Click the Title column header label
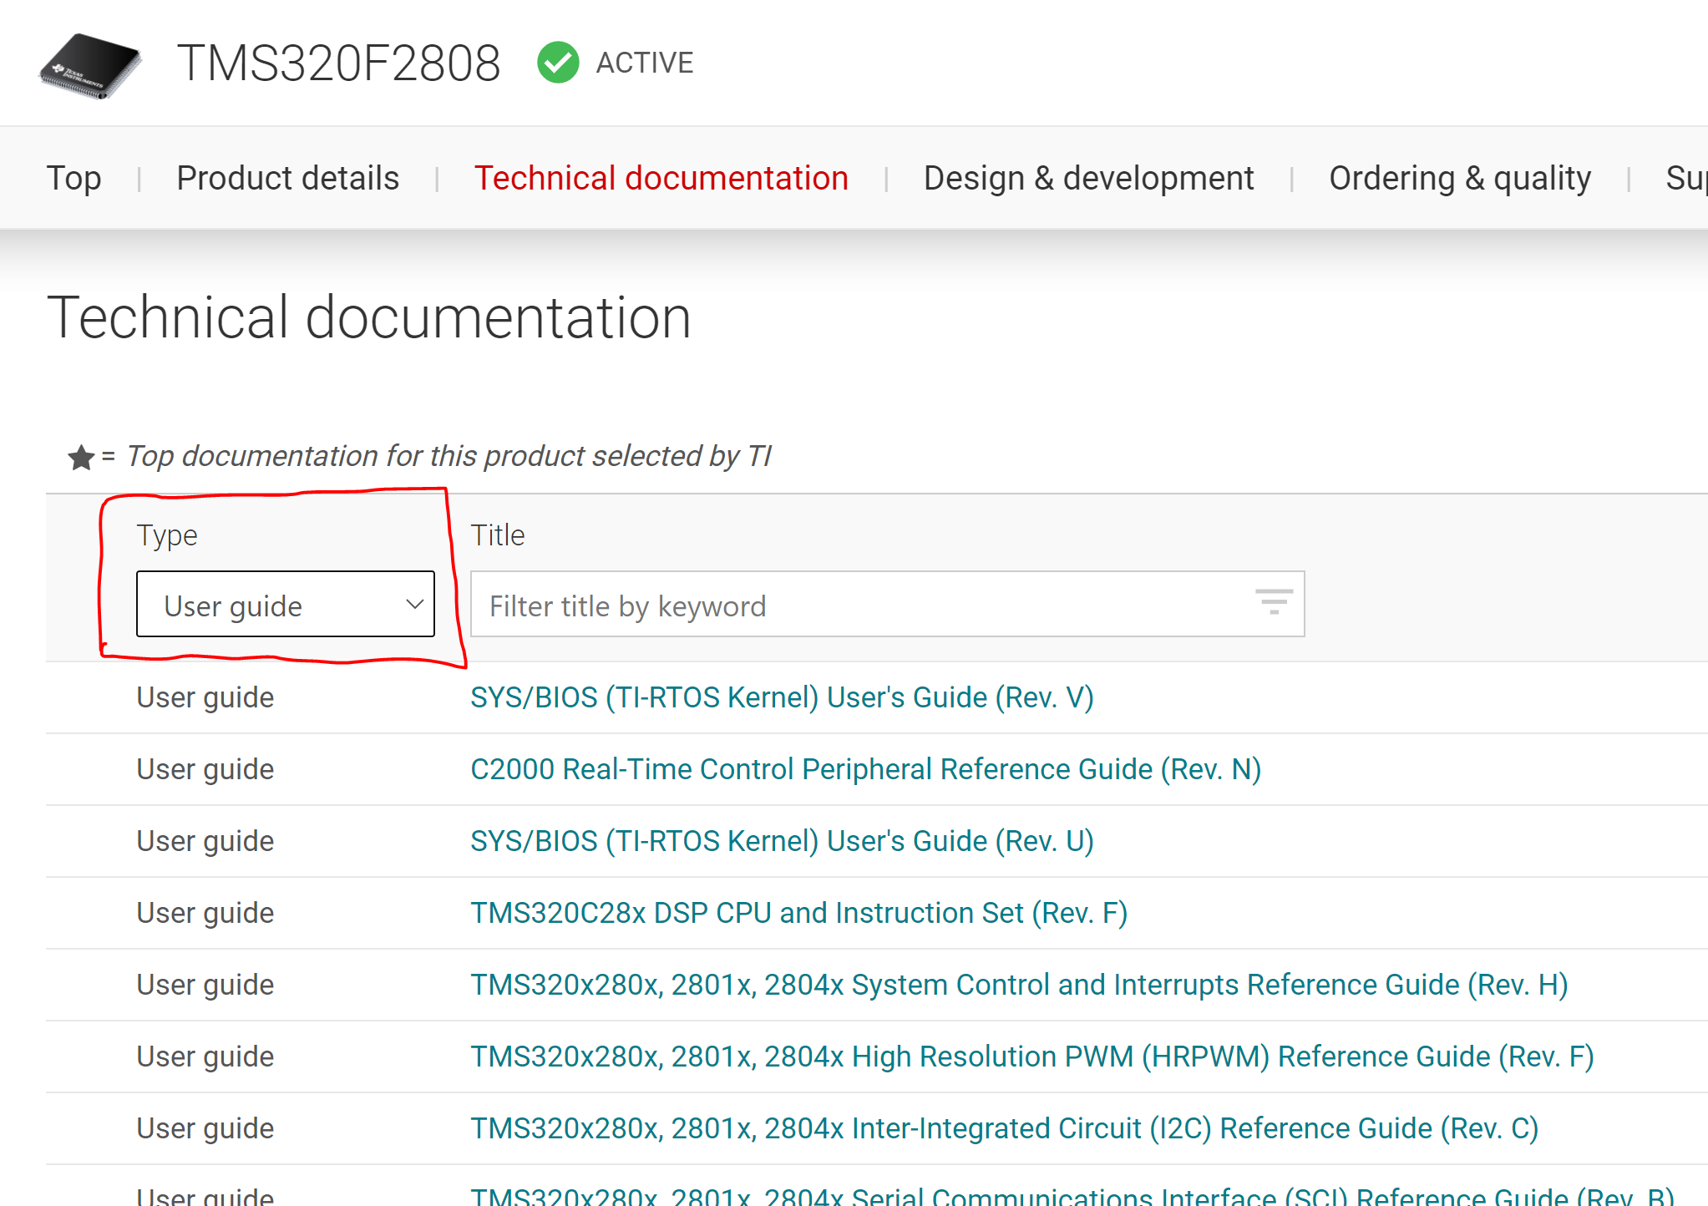Image resolution: width=1708 pixels, height=1206 pixels. click(x=498, y=535)
